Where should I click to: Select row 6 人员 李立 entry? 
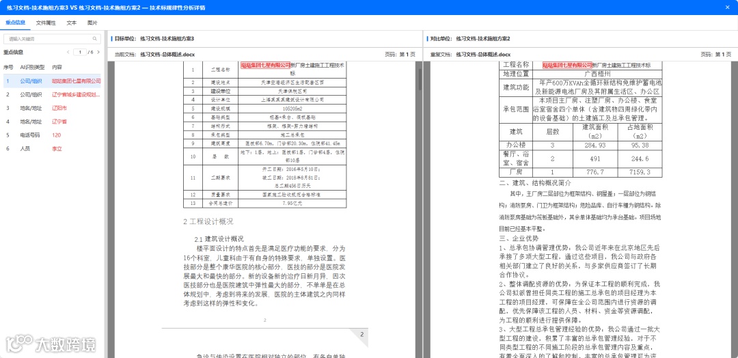tap(51, 149)
